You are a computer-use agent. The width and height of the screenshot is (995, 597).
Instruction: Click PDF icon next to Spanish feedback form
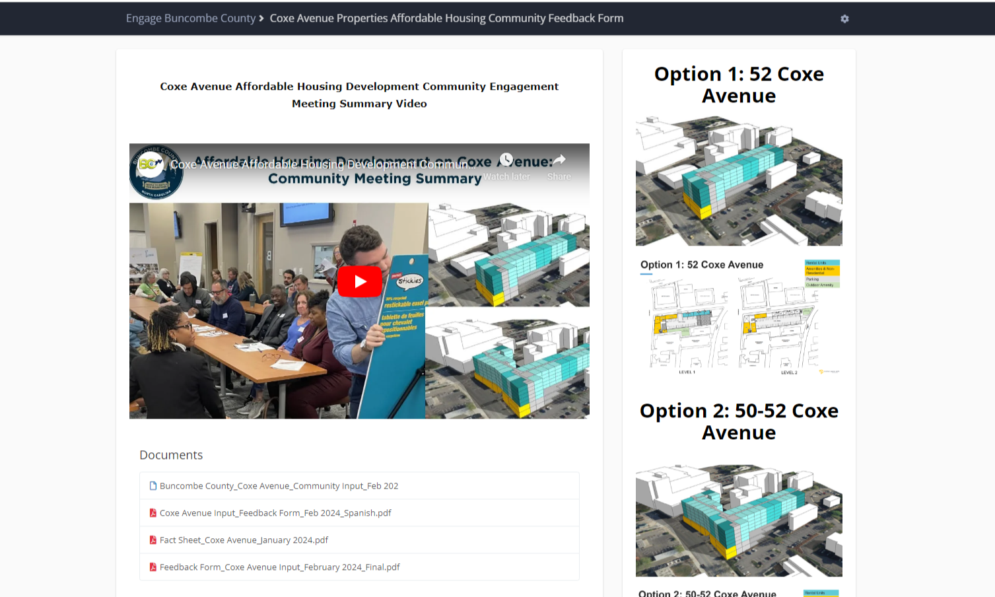153,513
